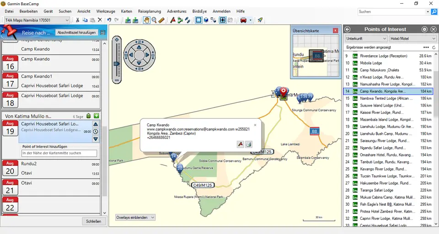Image resolution: width=439 pixels, height=234 pixels.
Task: Select Camp Kwando, Kongola Are... result
Action: pyautogui.click(x=388, y=91)
